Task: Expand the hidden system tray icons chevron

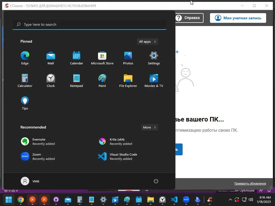Action: click(230, 200)
